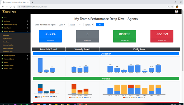Click red legend swatch under daily volume chart
184x105 pixels.
tap(124, 98)
